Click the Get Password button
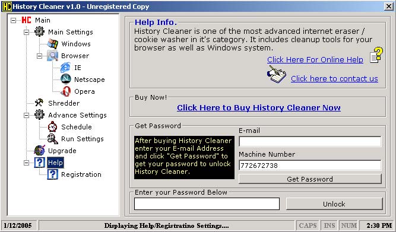 point(310,179)
